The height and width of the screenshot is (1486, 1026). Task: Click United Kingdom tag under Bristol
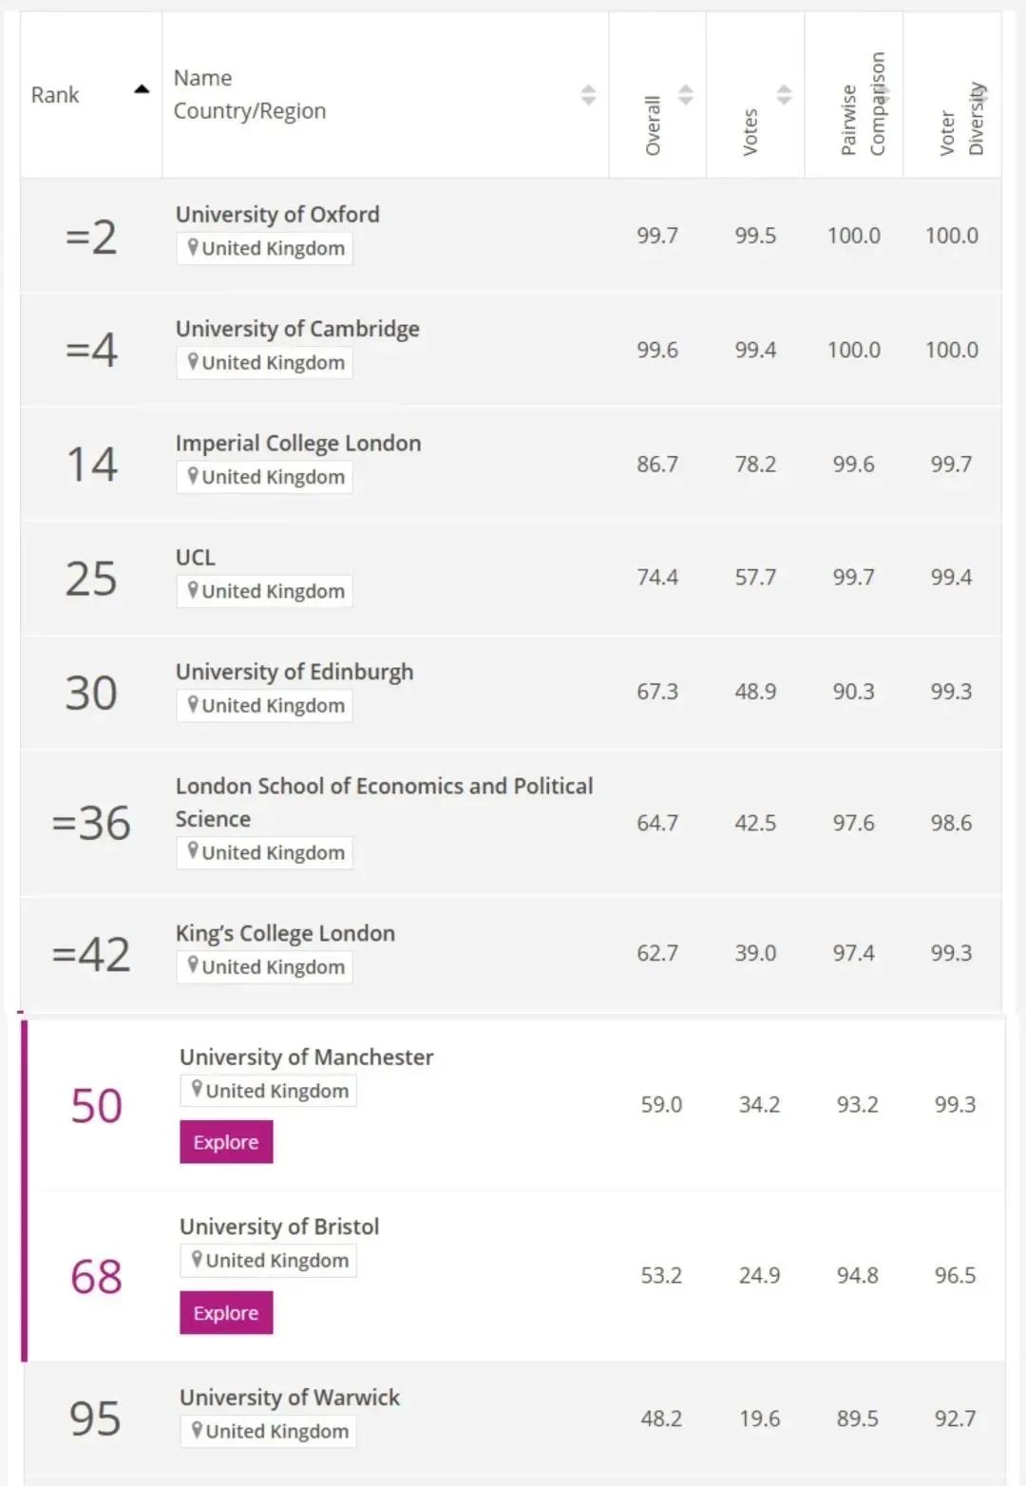point(268,1260)
